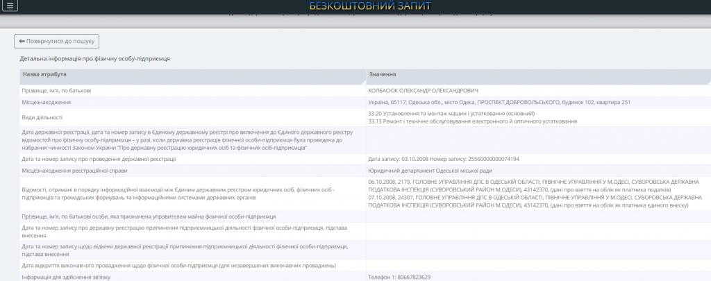Screen dimensions: 711x281
Task: Click the 'Повернутися до пошуку' back button
Action: click(x=56, y=42)
